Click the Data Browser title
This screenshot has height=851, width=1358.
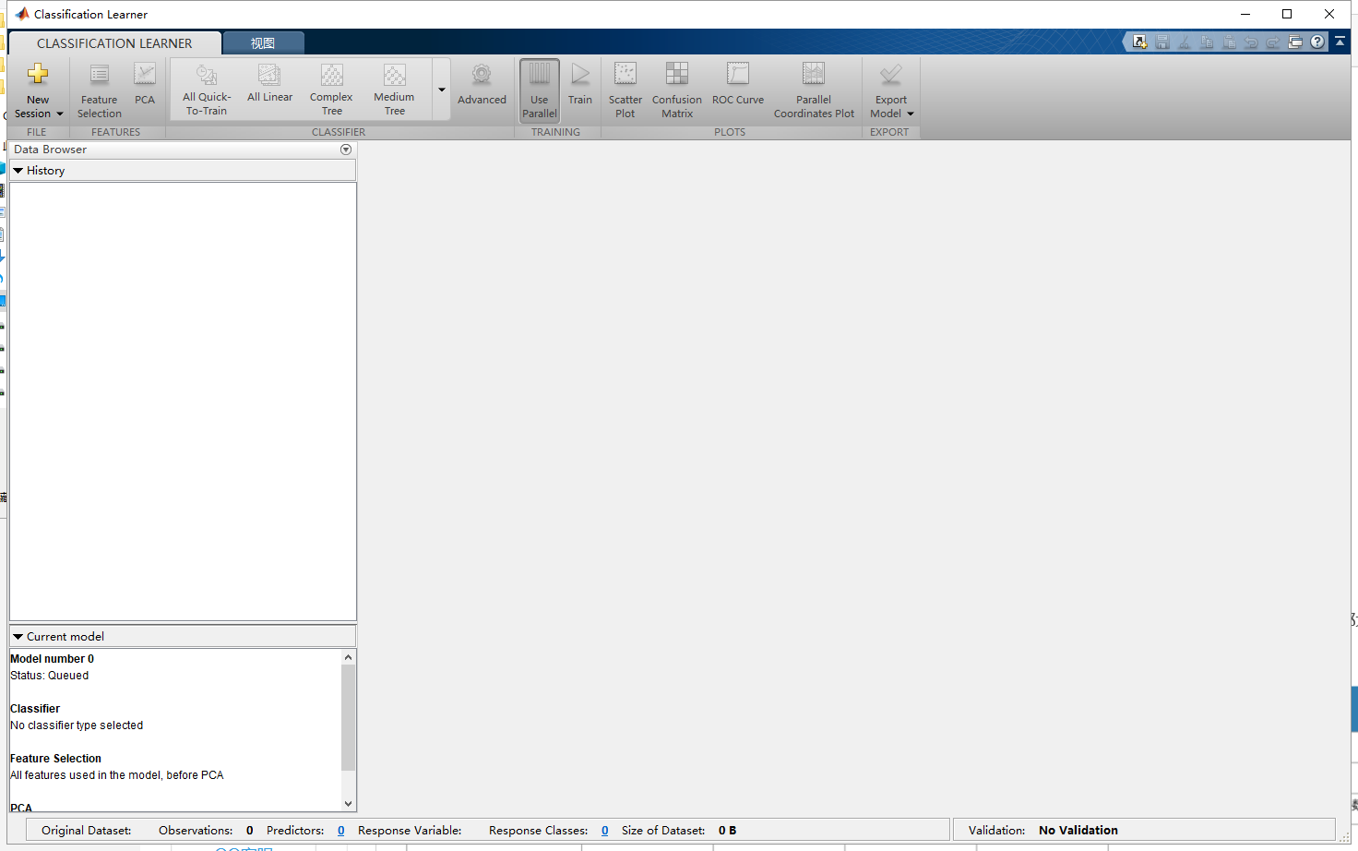[50, 150]
